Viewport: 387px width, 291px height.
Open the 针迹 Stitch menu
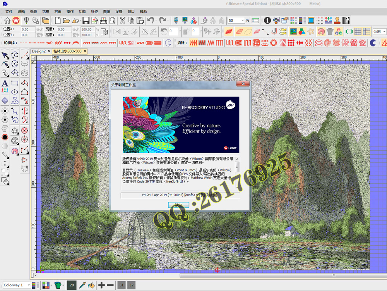(94, 12)
